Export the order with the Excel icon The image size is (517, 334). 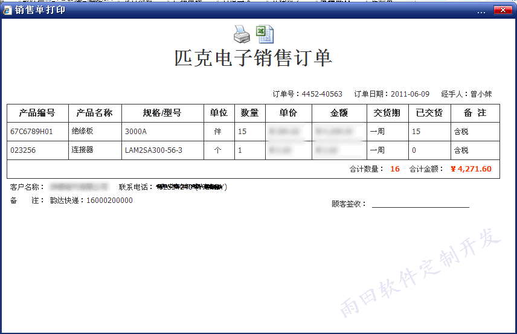tap(264, 34)
